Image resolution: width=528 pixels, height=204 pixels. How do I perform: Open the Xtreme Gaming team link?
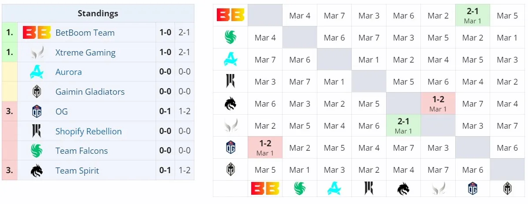(86, 52)
